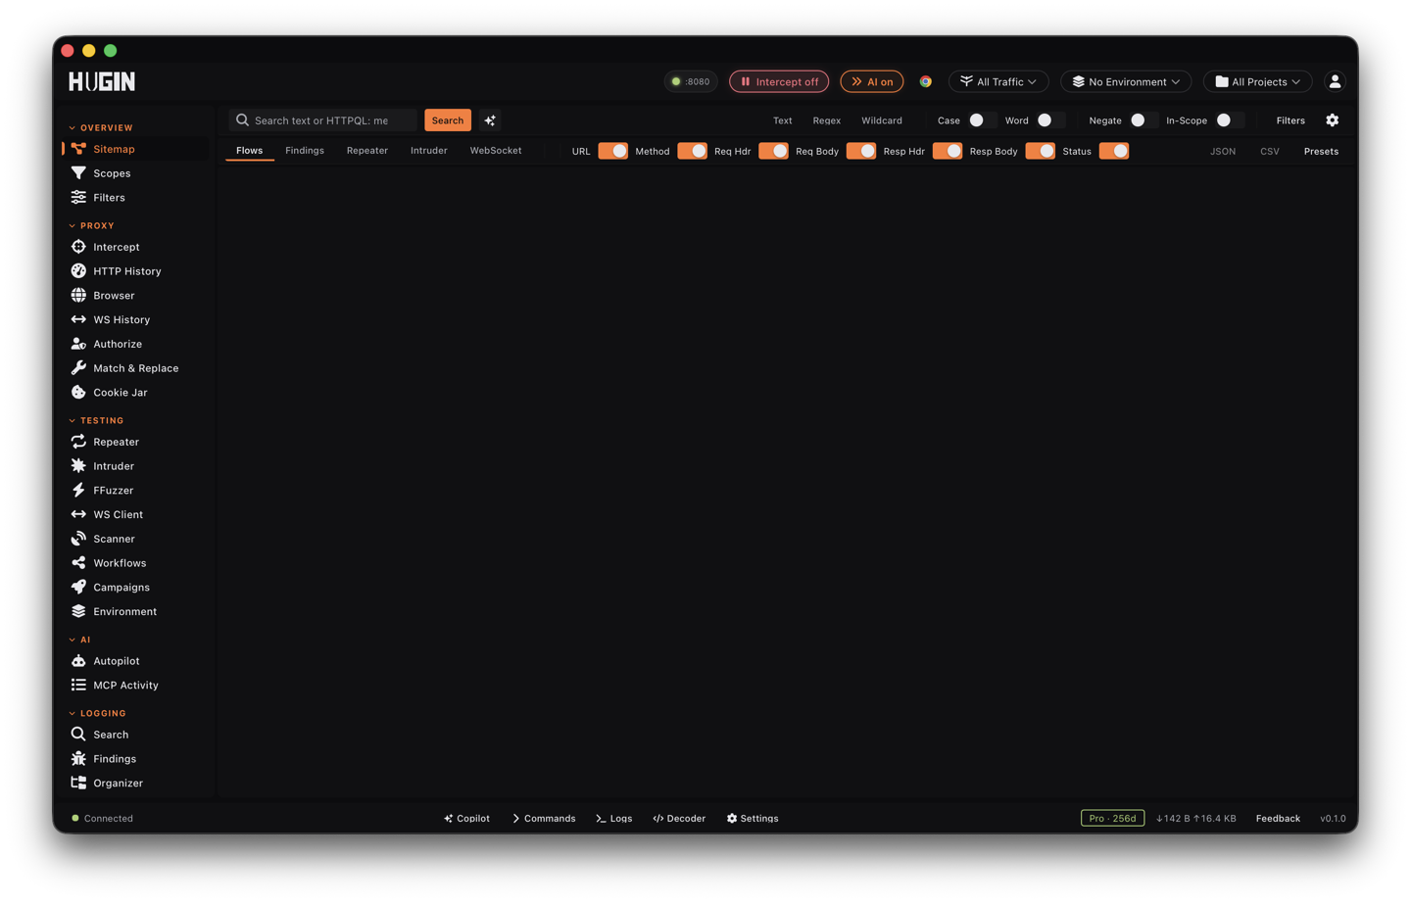
Task: Enable the In-Scope switch
Action: [x=1230, y=120]
